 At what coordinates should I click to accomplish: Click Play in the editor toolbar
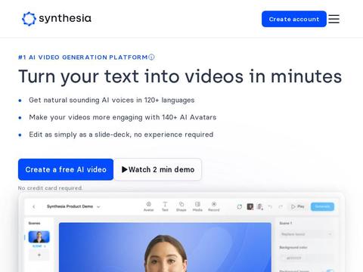(x=298, y=206)
